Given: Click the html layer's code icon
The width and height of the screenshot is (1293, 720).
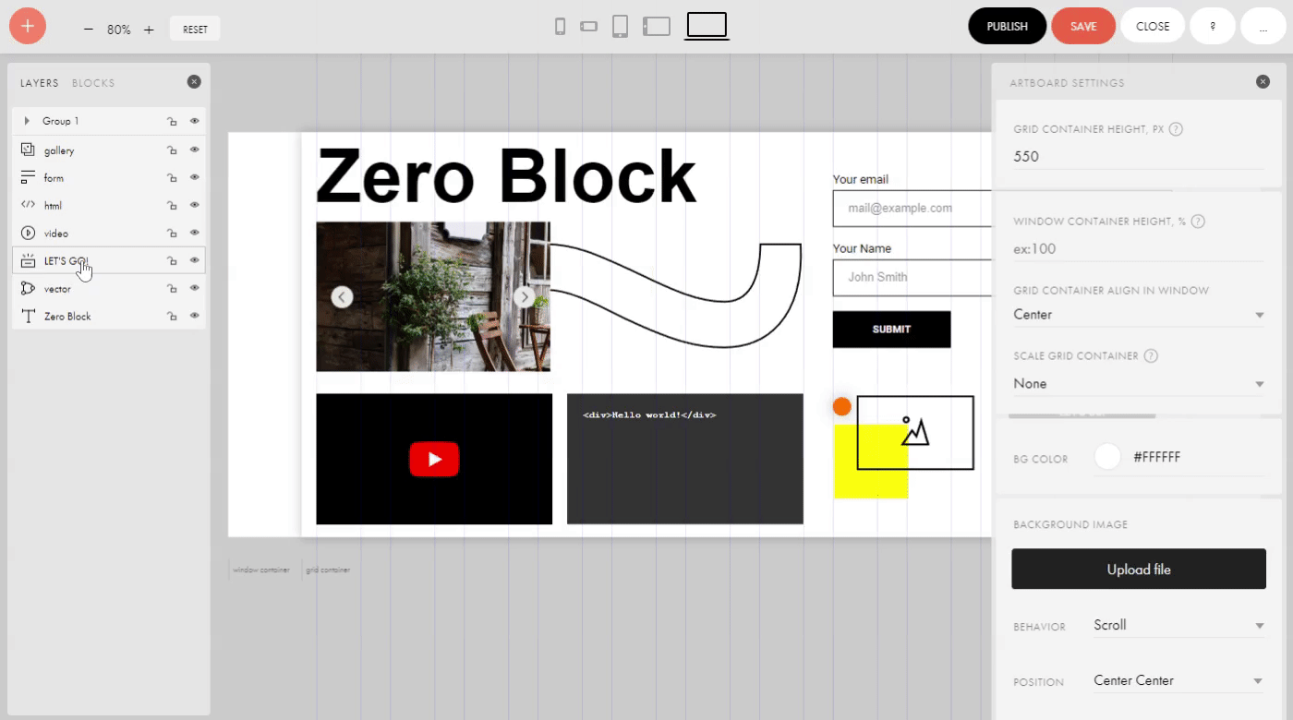Looking at the screenshot, I should [27, 204].
